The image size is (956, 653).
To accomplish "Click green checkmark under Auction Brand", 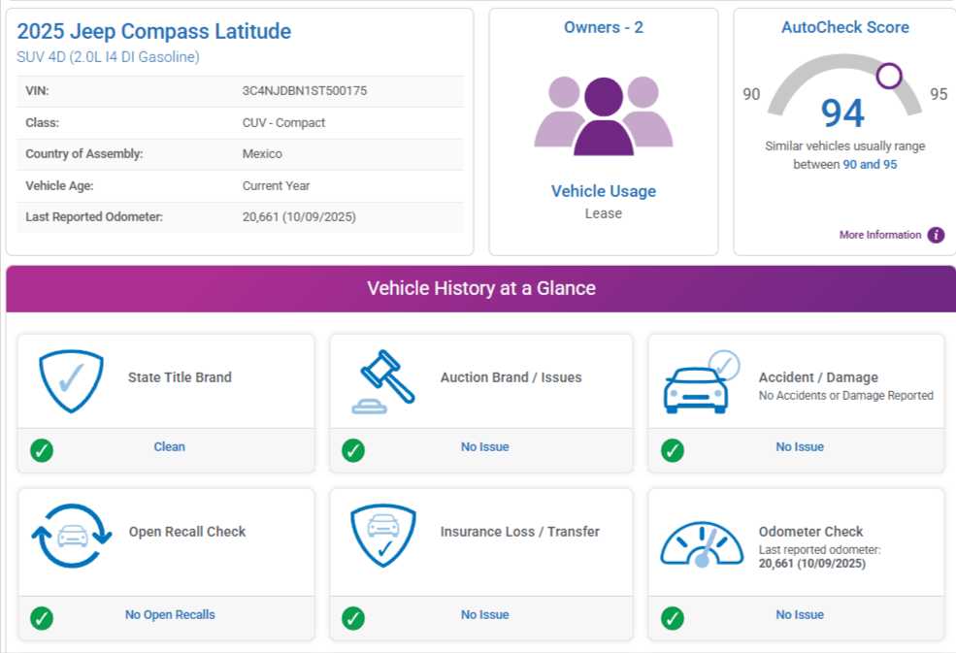I will point(353,450).
